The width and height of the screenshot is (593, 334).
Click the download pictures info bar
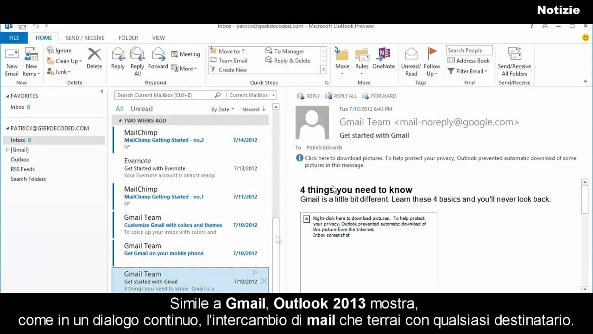coord(436,161)
